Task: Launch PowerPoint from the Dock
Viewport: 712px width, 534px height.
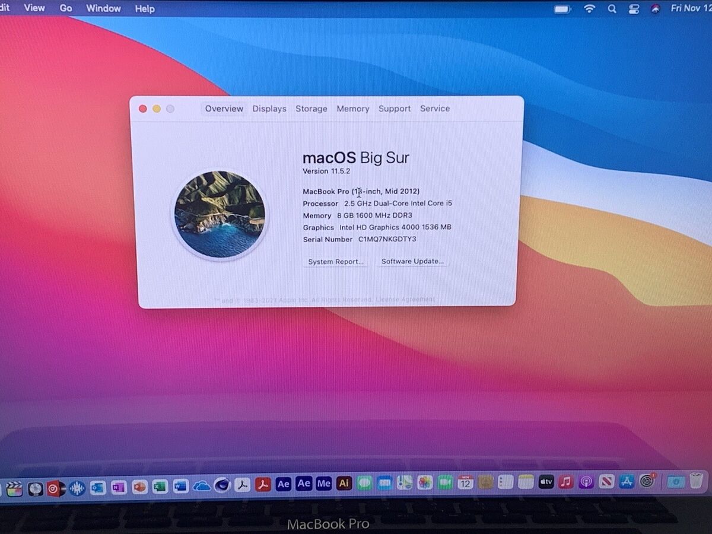Action: [139, 487]
